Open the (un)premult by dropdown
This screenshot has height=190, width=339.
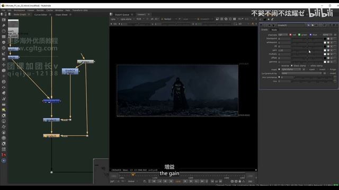pos(301,73)
